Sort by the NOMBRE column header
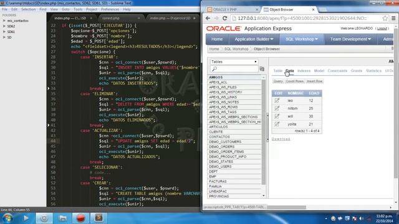The width and height of the screenshot is (399, 224). coord(295,93)
